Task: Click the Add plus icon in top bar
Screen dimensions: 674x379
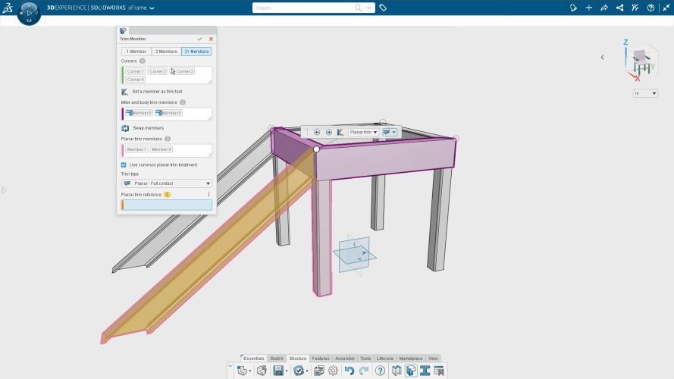Action: coord(589,8)
